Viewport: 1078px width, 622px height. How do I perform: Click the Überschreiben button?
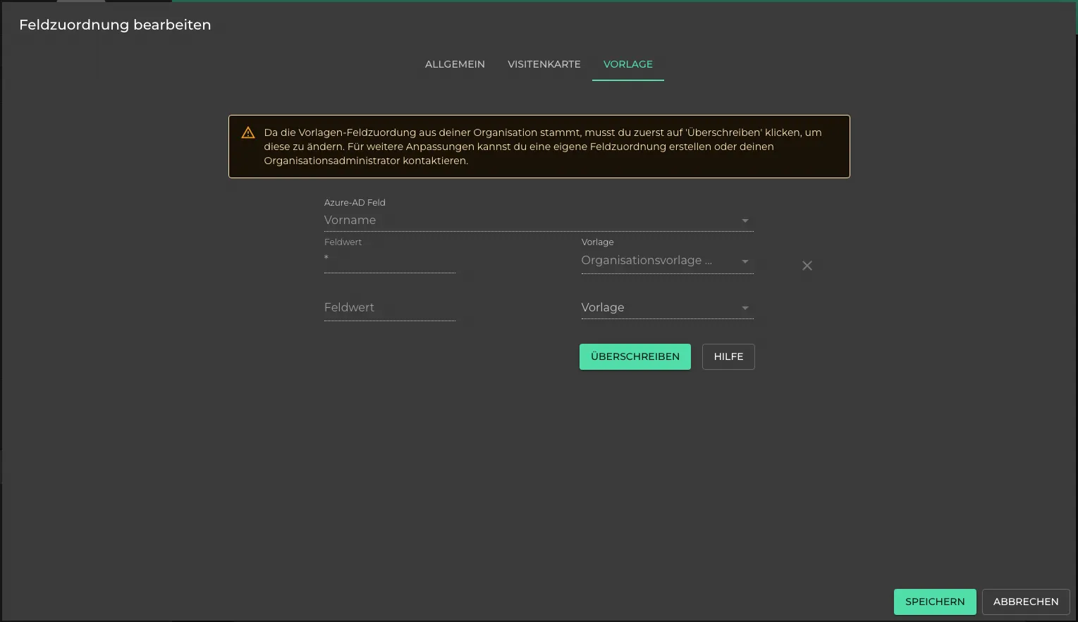coord(635,356)
